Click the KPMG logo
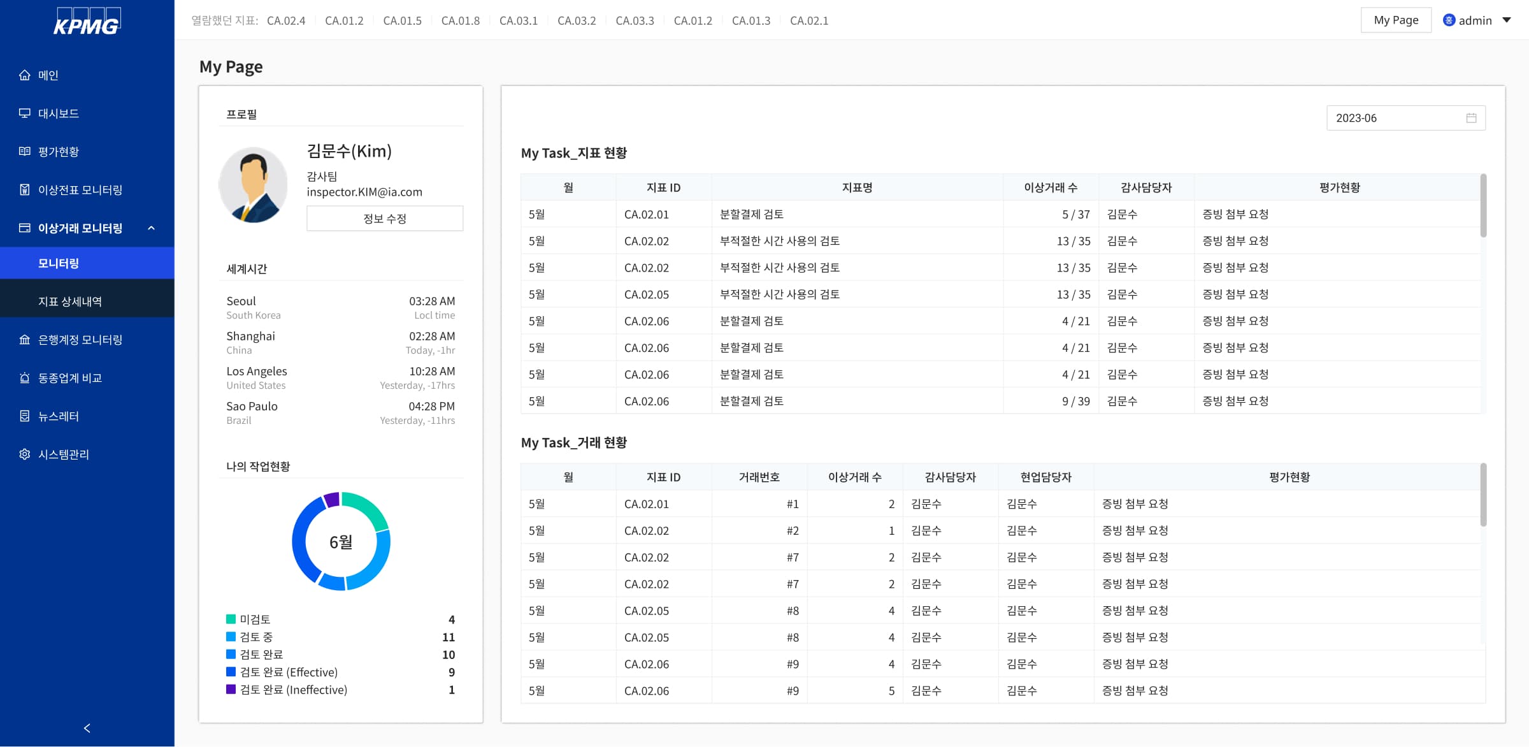 click(x=87, y=21)
